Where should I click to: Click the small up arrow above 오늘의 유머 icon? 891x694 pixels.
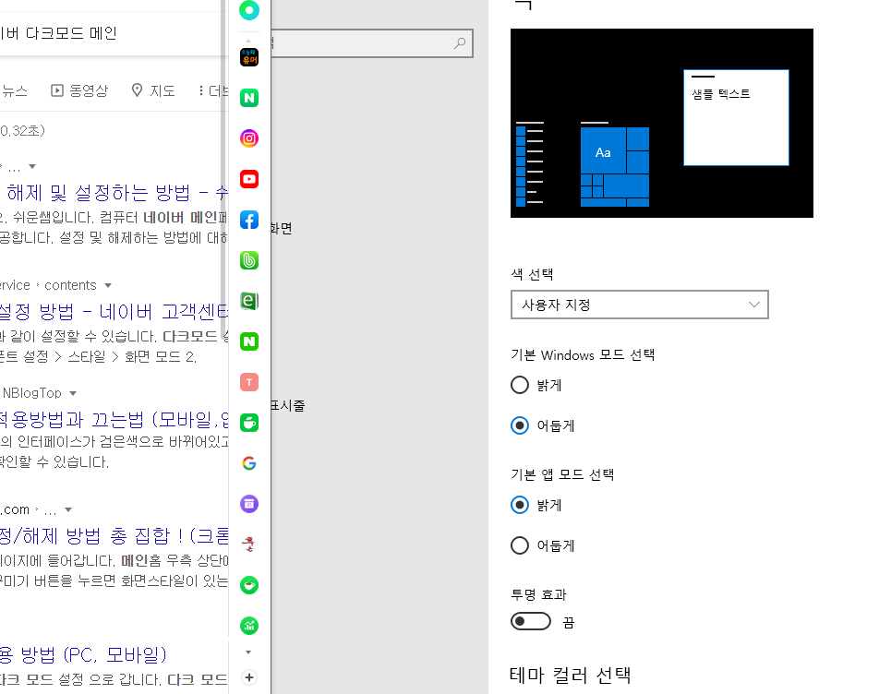tap(248, 41)
